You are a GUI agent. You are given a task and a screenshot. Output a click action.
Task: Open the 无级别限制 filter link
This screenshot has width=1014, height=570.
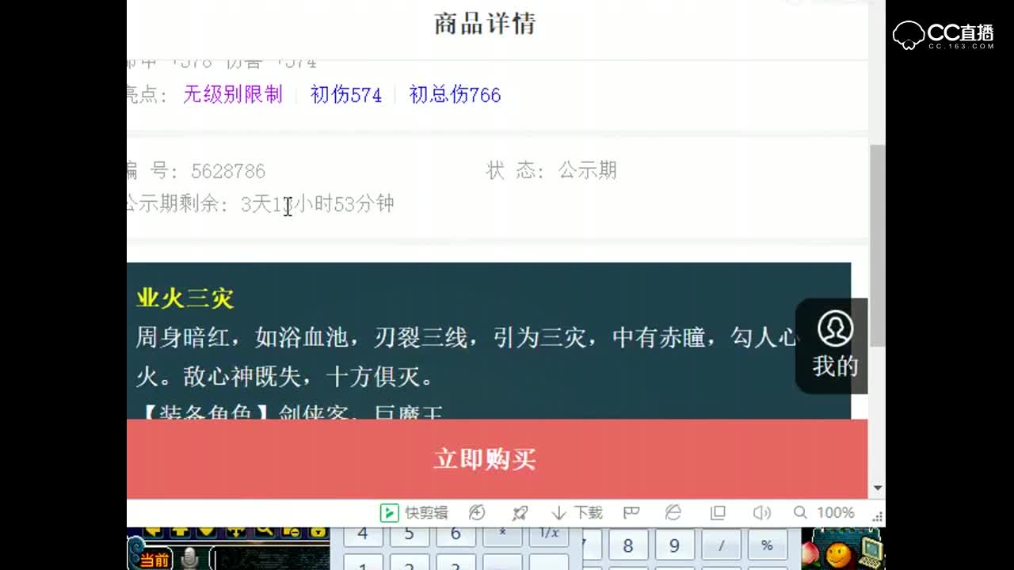pyautogui.click(x=232, y=95)
